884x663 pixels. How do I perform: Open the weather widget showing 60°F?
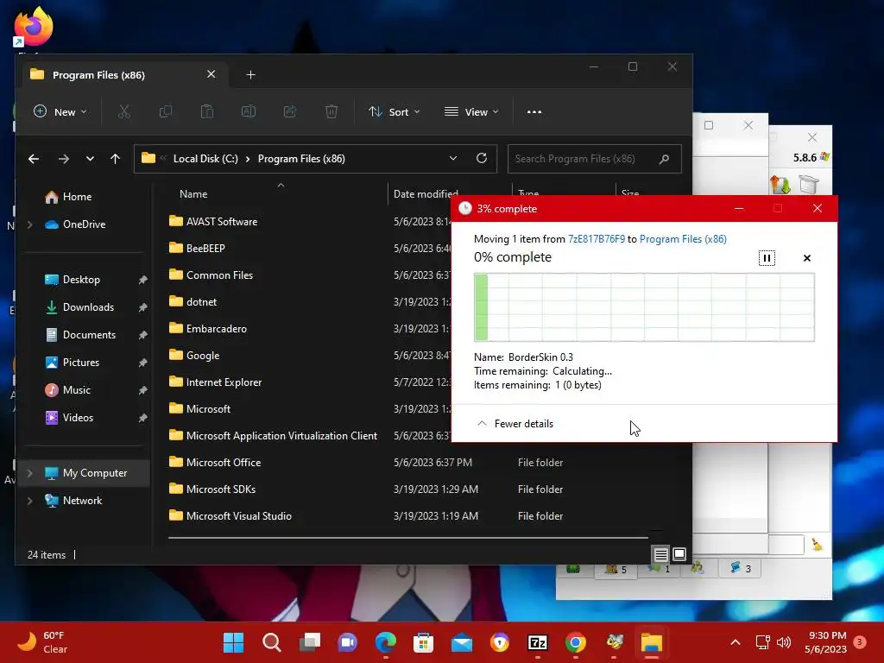click(42, 642)
